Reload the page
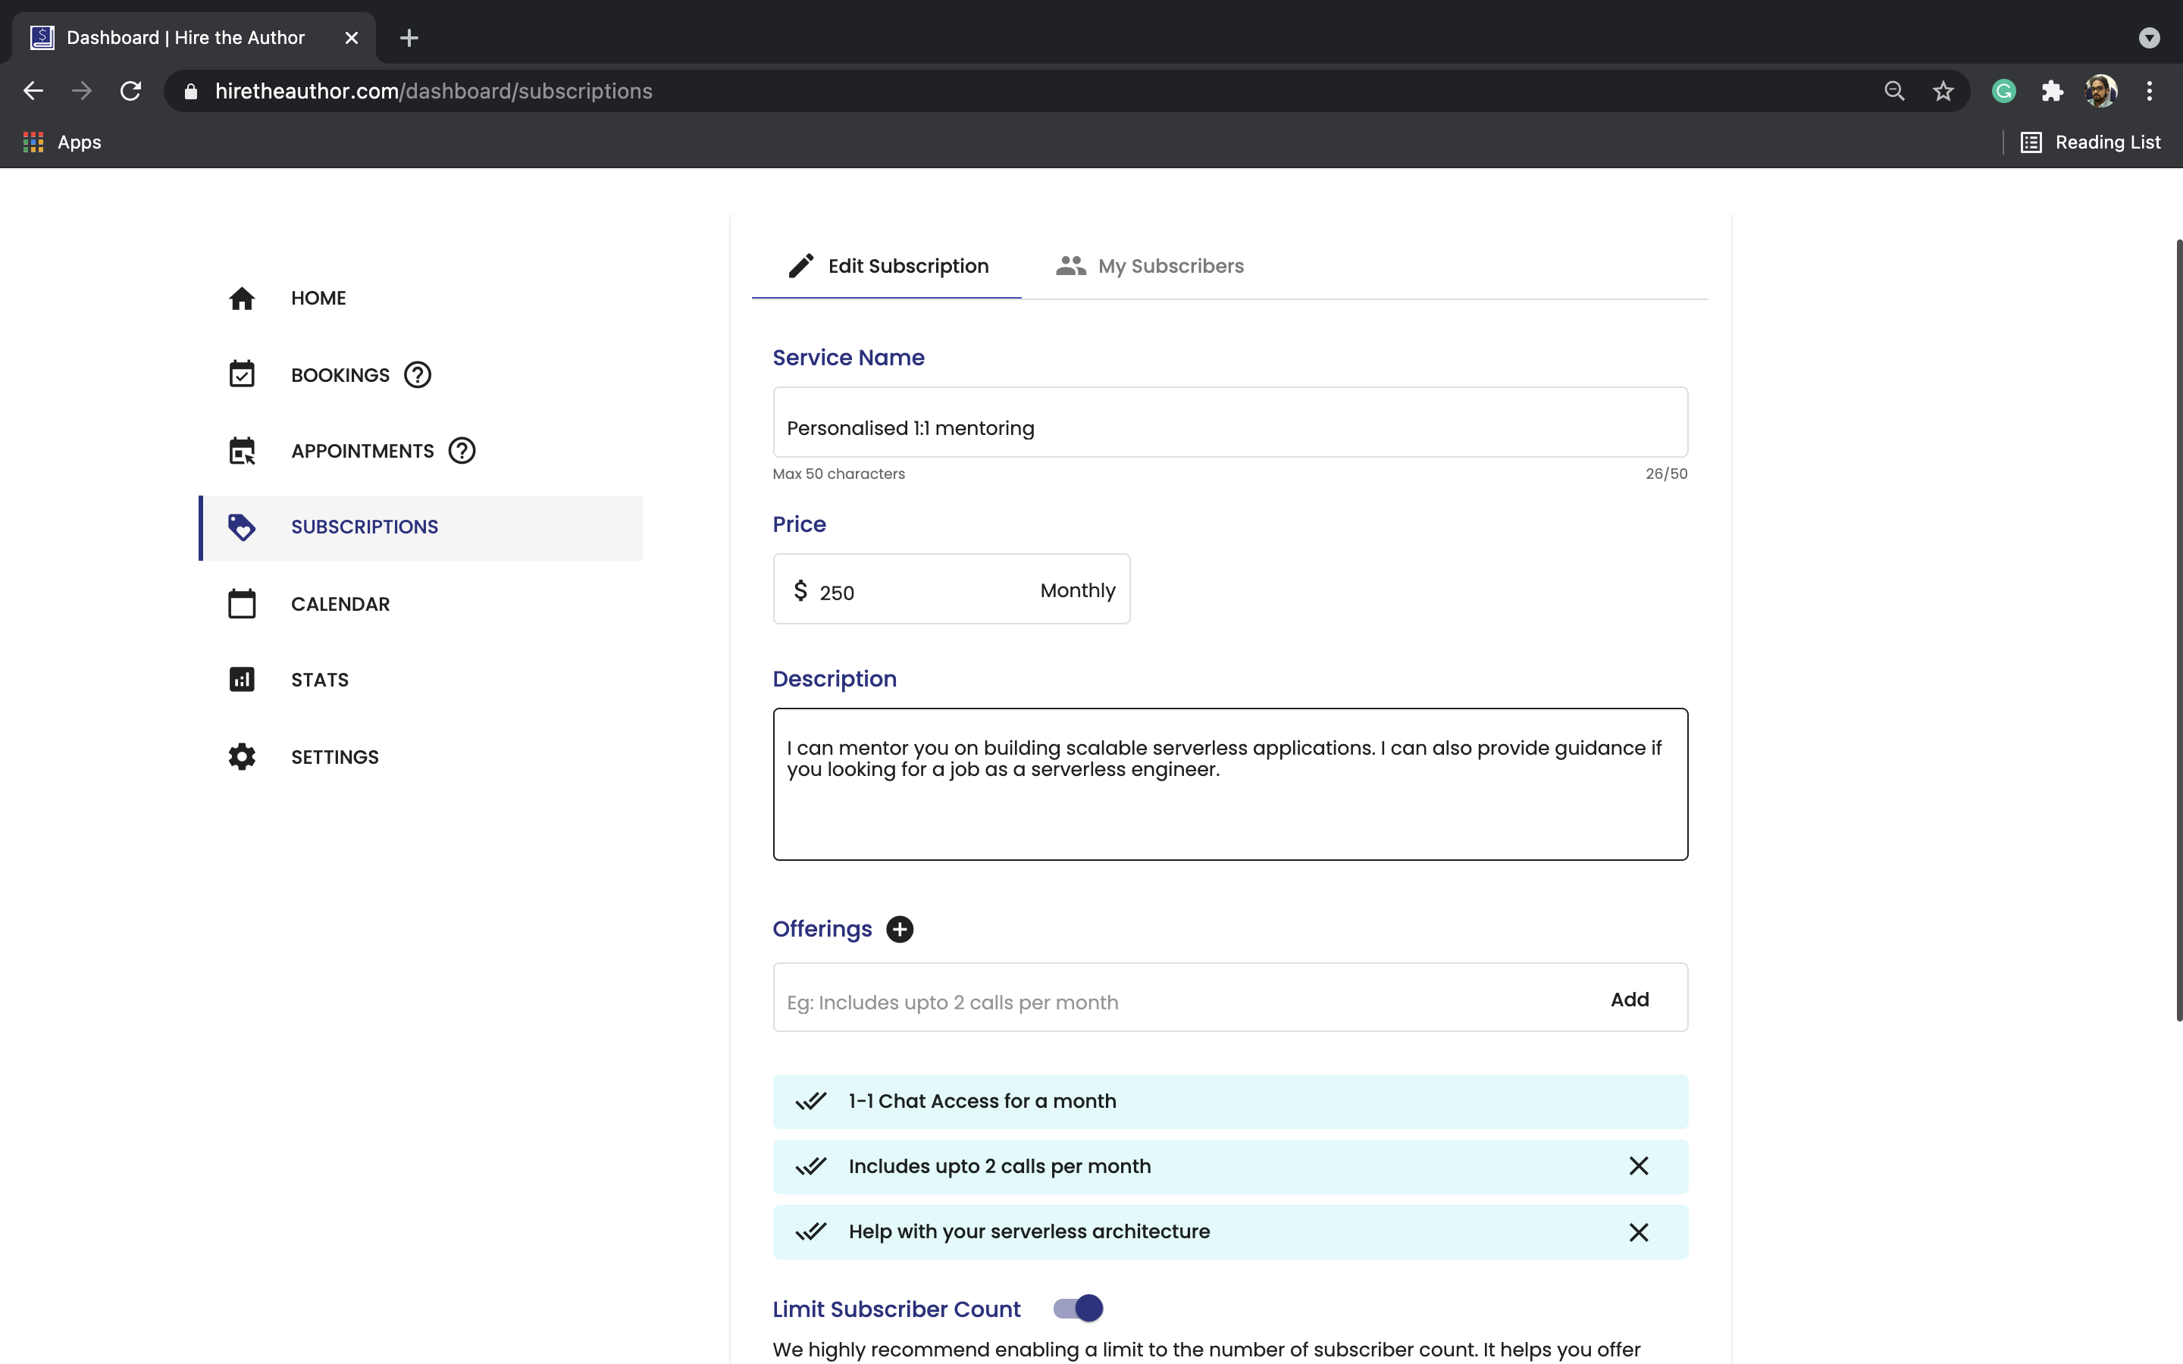The image size is (2183, 1364). (131, 91)
